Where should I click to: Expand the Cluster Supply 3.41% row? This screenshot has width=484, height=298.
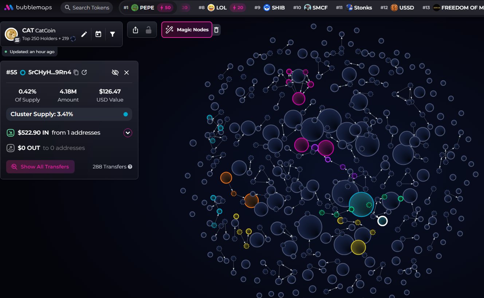(x=69, y=114)
